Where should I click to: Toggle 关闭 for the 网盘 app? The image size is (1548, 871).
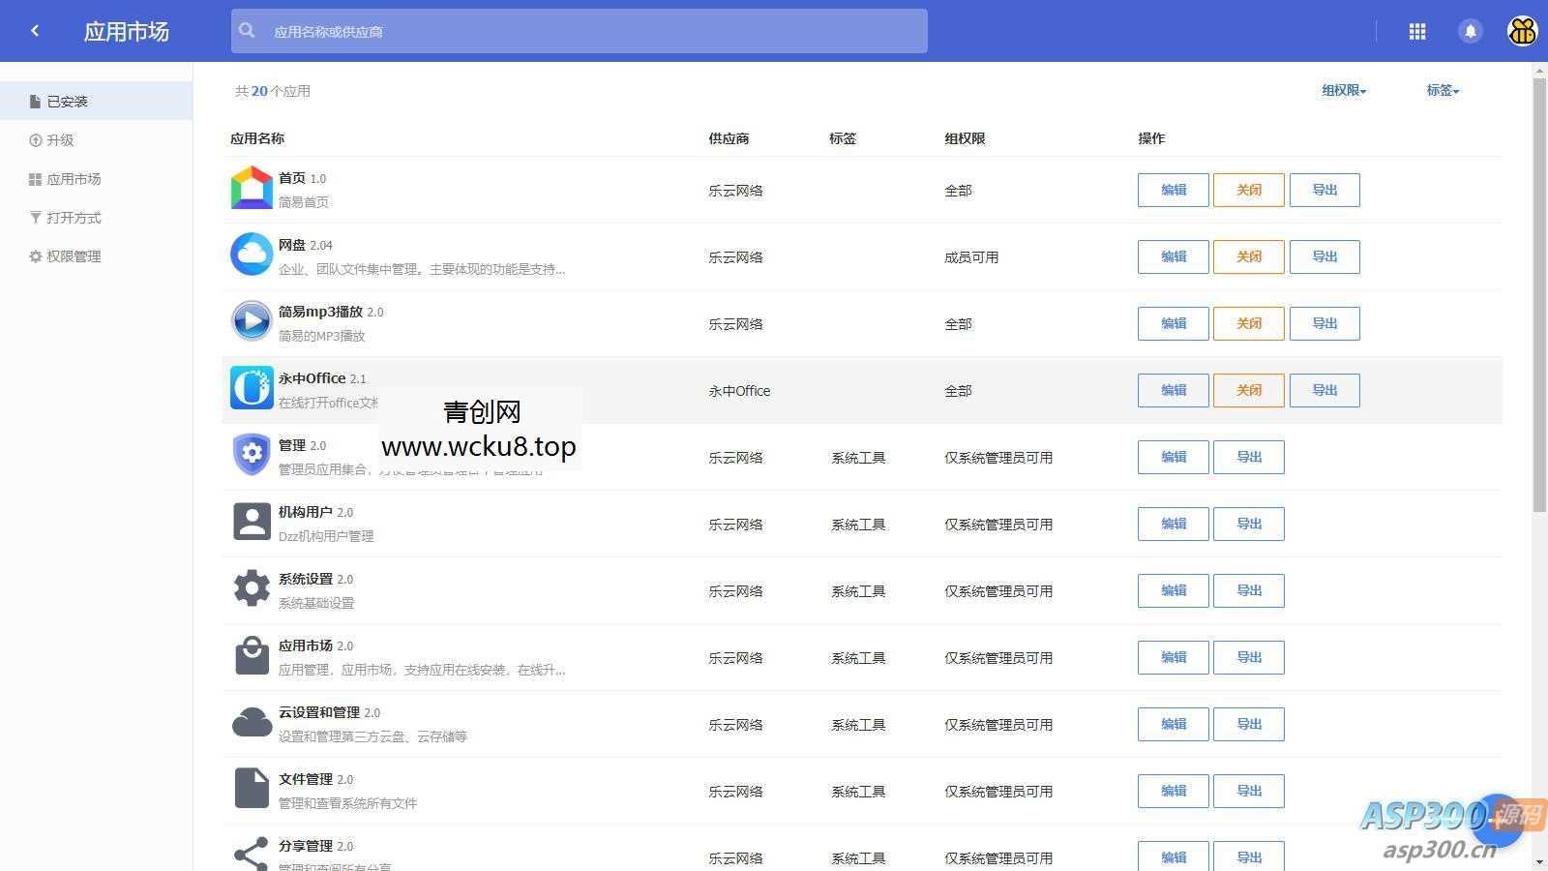(1248, 256)
